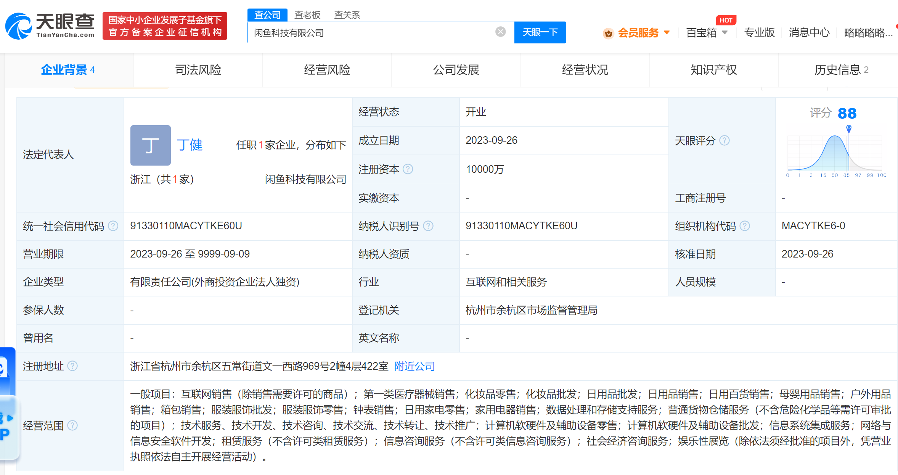This screenshot has height=475, width=898.
Task: Click the 营业期限 value 2023-09-26 至 9999-09-09
Action: point(190,254)
